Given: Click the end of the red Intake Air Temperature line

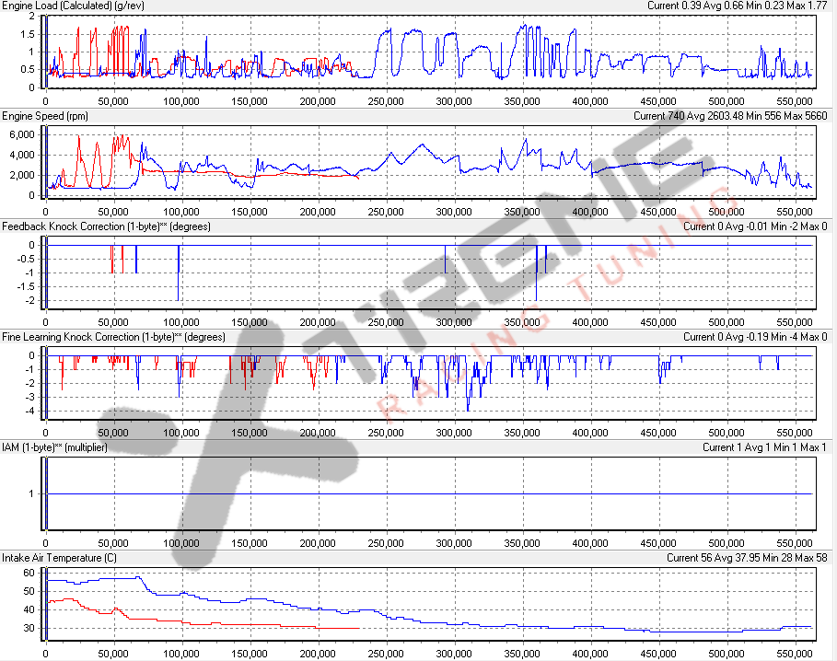Looking at the screenshot, I should tap(357, 629).
